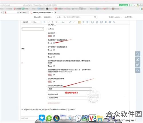Open 任务栏在屏幕上的位置 dropdown
The width and height of the screenshot is (143, 123).
click(70, 89)
